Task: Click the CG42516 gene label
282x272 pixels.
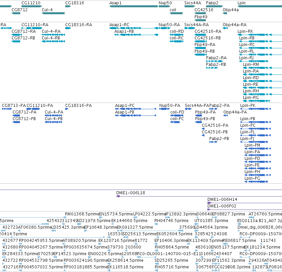Action: point(204,10)
